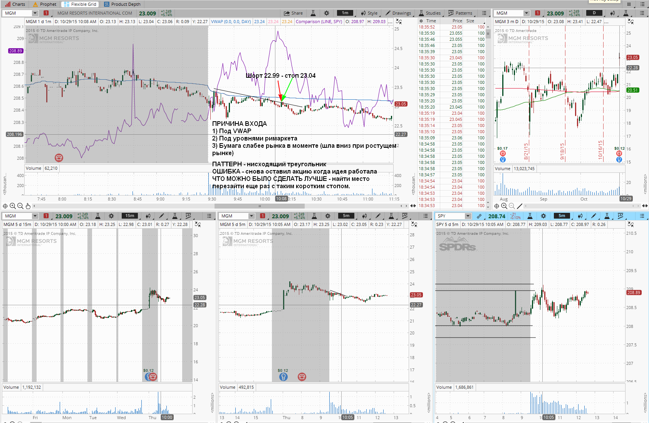Open symbol dropdown in the main 1m chart
649x423 pixels.
pyautogui.click(x=35, y=13)
